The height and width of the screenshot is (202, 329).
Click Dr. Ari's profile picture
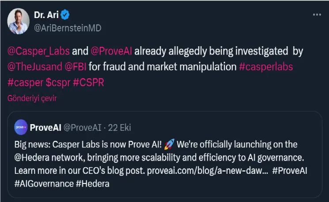click(x=18, y=21)
